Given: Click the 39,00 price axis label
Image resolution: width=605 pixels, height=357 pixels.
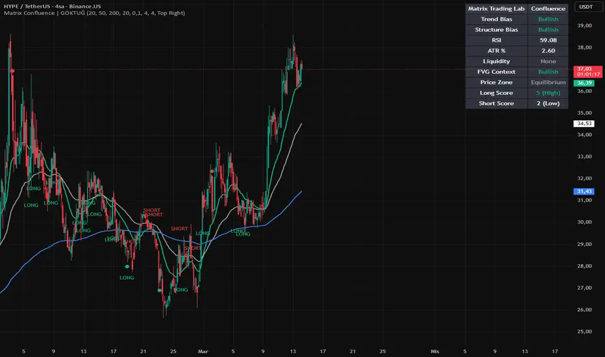Looking at the screenshot, I should (584, 25).
